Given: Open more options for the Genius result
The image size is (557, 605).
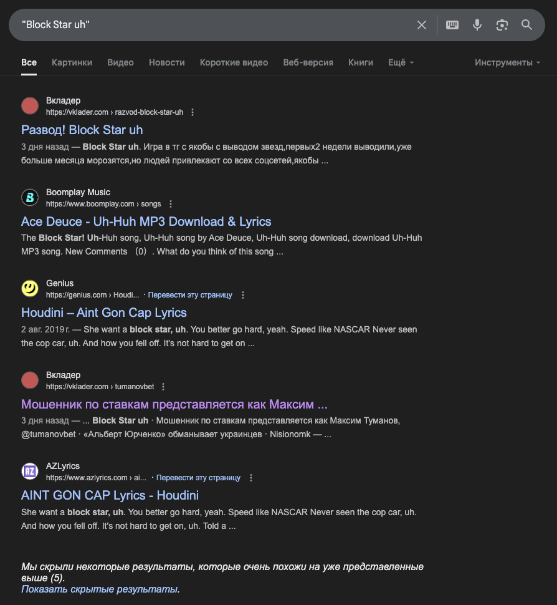Looking at the screenshot, I should [x=243, y=295].
